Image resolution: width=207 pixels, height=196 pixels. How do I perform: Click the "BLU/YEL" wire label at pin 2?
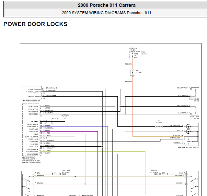pyautogui.click(x=47, y=106)
